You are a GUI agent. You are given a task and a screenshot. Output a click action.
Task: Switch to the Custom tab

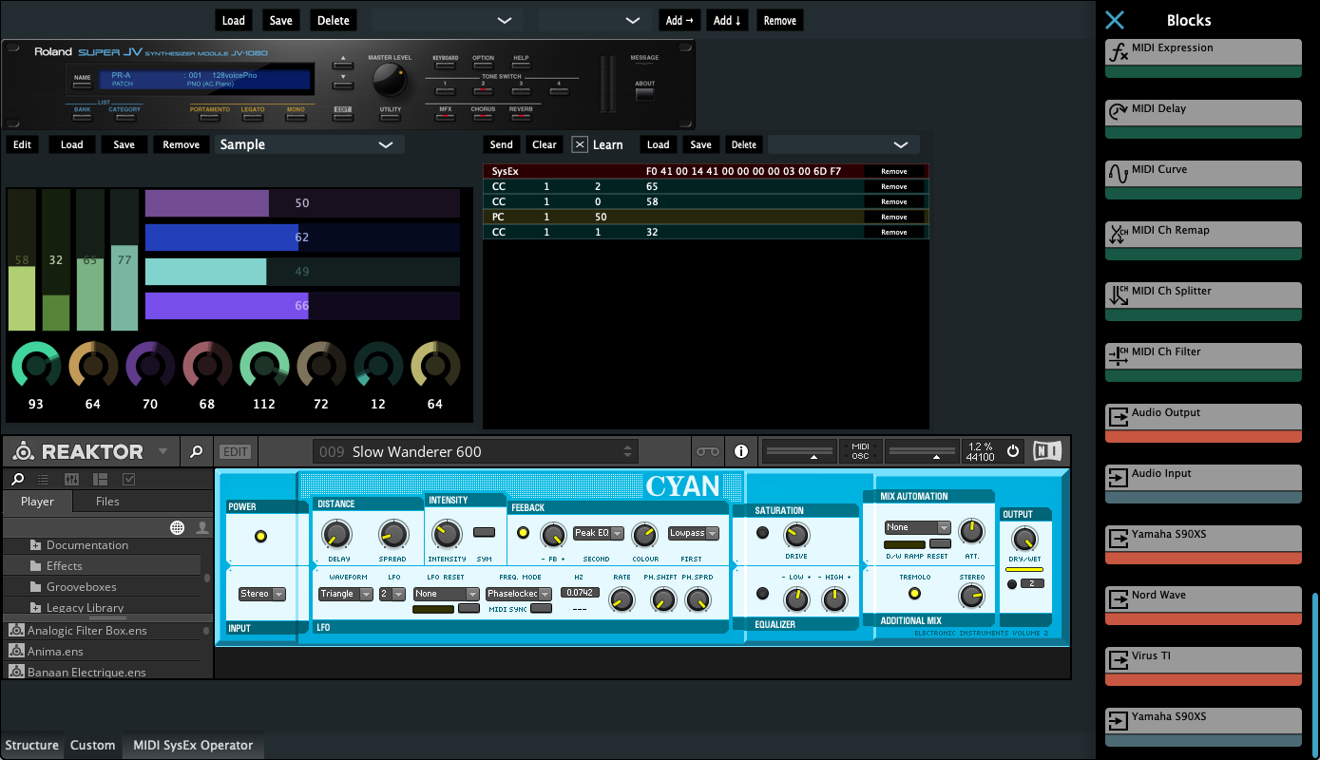93,745
